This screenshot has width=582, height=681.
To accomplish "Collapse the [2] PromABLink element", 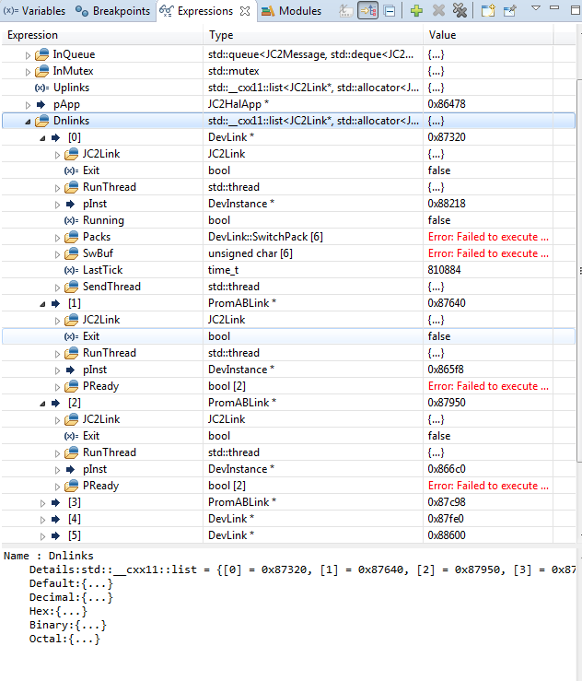I will pos(42,404).
